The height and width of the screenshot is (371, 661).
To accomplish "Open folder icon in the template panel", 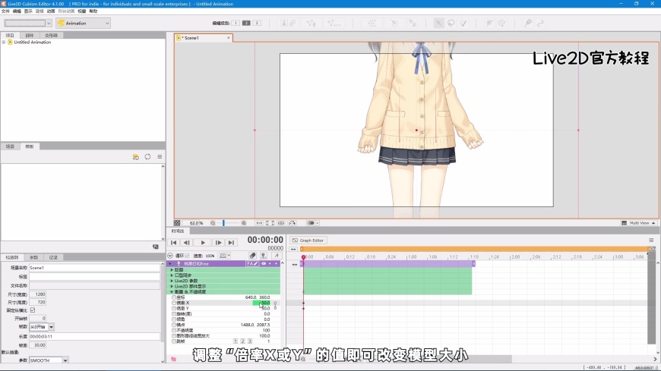I will (x=136, y=156).
